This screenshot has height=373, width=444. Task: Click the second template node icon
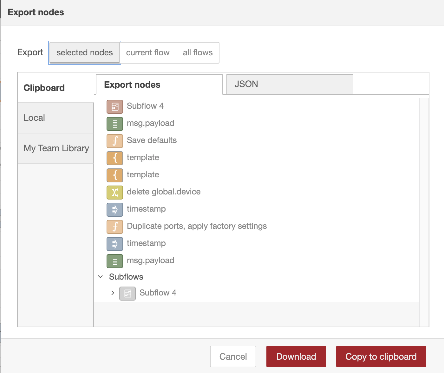point(115,175)
